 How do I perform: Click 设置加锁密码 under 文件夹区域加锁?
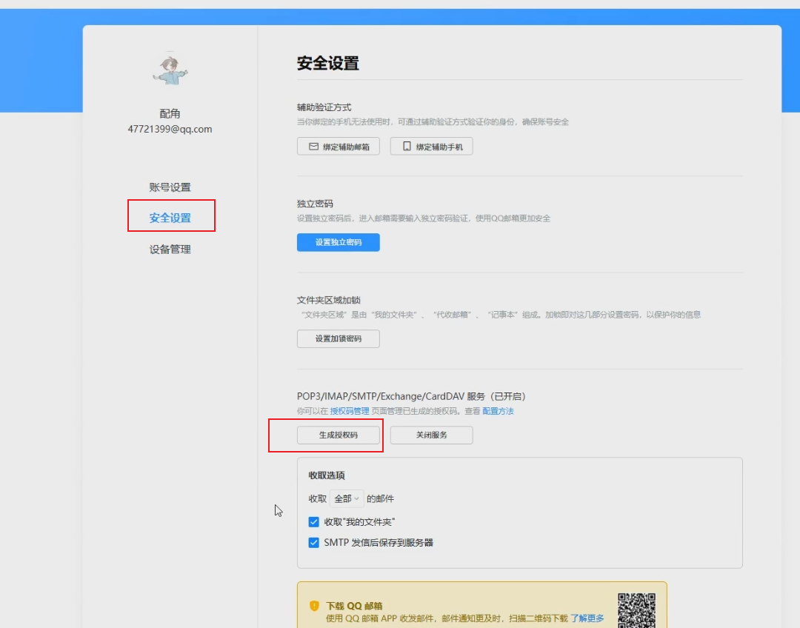338,338
